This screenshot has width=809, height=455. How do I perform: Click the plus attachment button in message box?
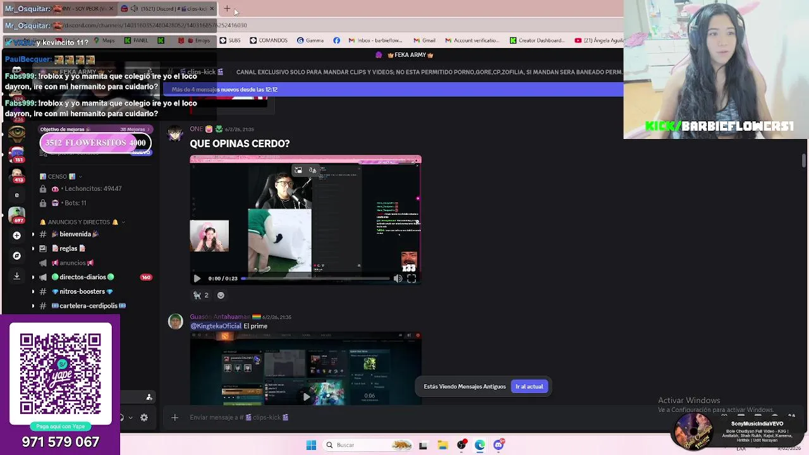pos(175,418)
